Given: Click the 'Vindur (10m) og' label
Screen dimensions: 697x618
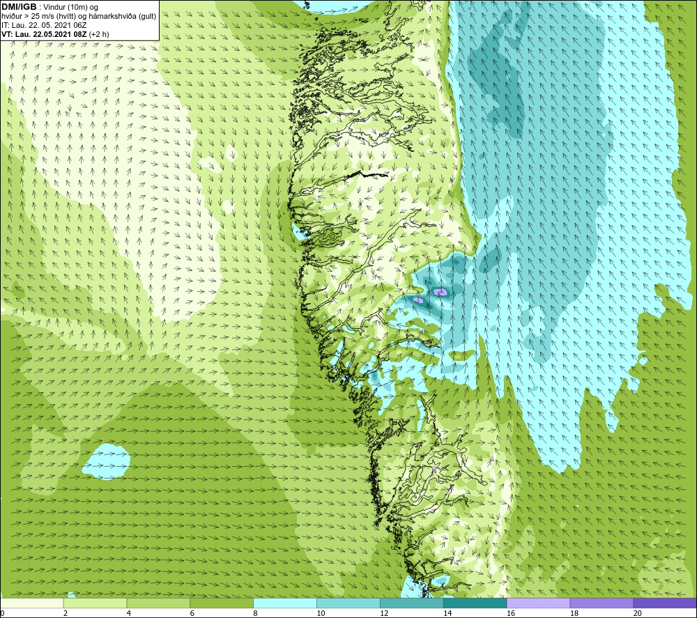Looking at the screenshot, I should coord(70,8).
